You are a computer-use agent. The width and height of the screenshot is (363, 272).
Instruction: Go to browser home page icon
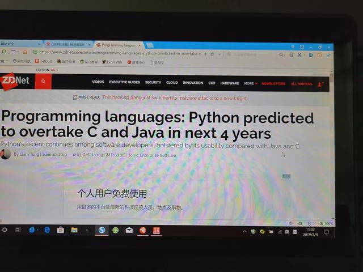pos(25,52)
